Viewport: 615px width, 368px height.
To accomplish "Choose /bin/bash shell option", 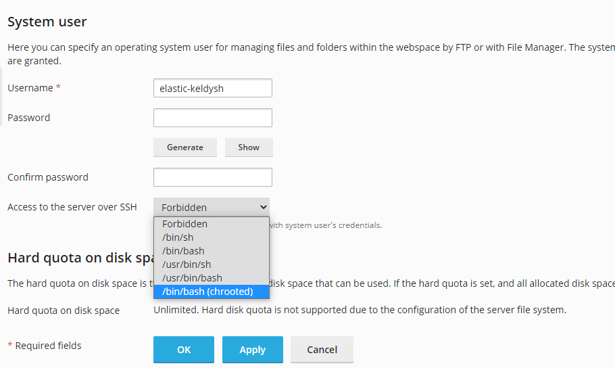I will coord(212,251).
